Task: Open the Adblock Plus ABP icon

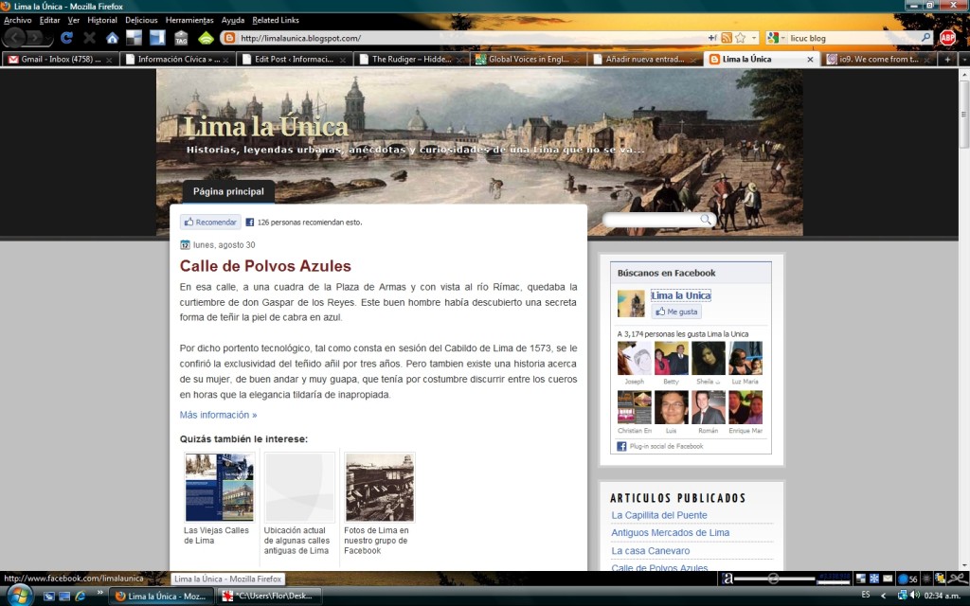Action: tap(946, 38)
